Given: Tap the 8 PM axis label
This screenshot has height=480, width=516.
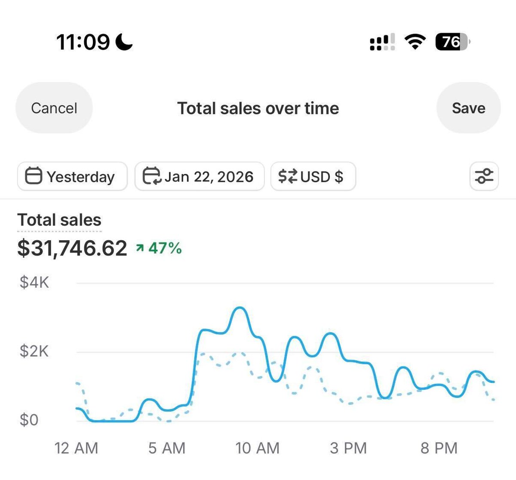Looking at the screenshot, I should tap(439, 448).
